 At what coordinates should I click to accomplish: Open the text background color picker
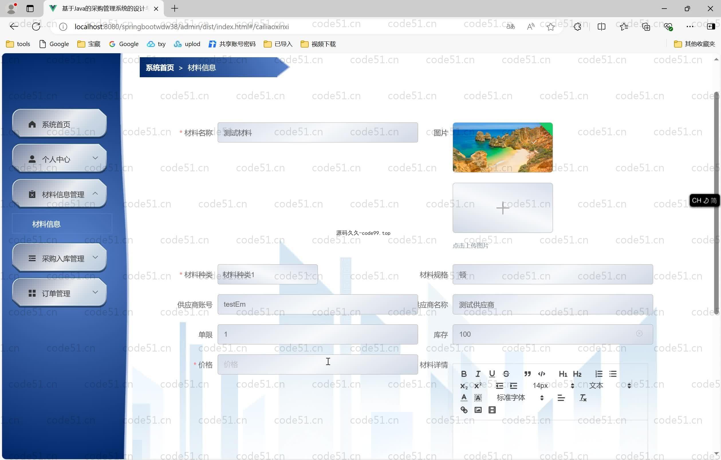(478, 398)
